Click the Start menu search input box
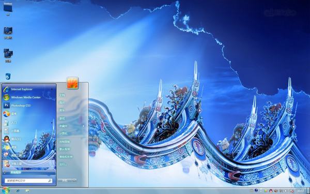 (x=28, y=181)
